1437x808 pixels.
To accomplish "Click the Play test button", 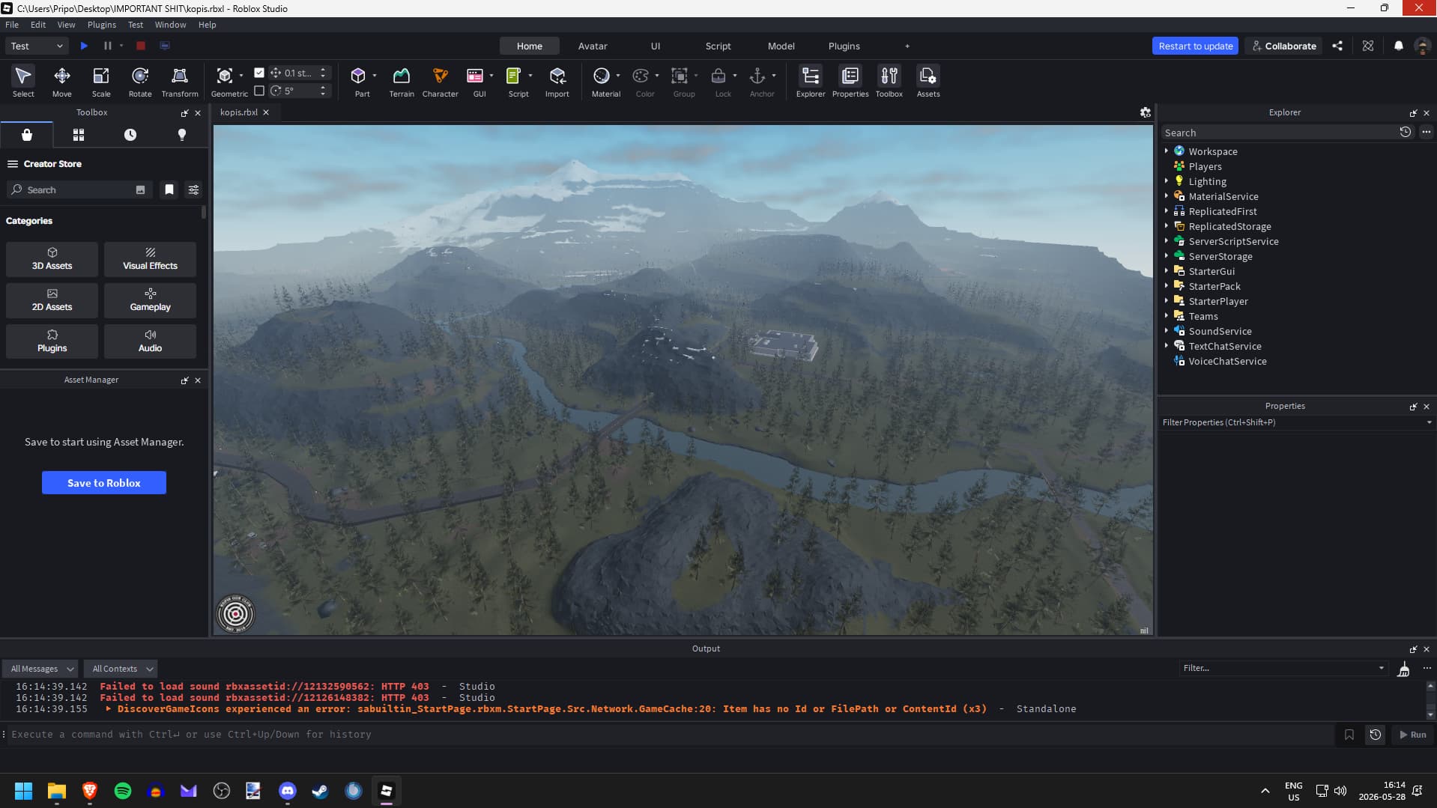I will coord(84,46).
